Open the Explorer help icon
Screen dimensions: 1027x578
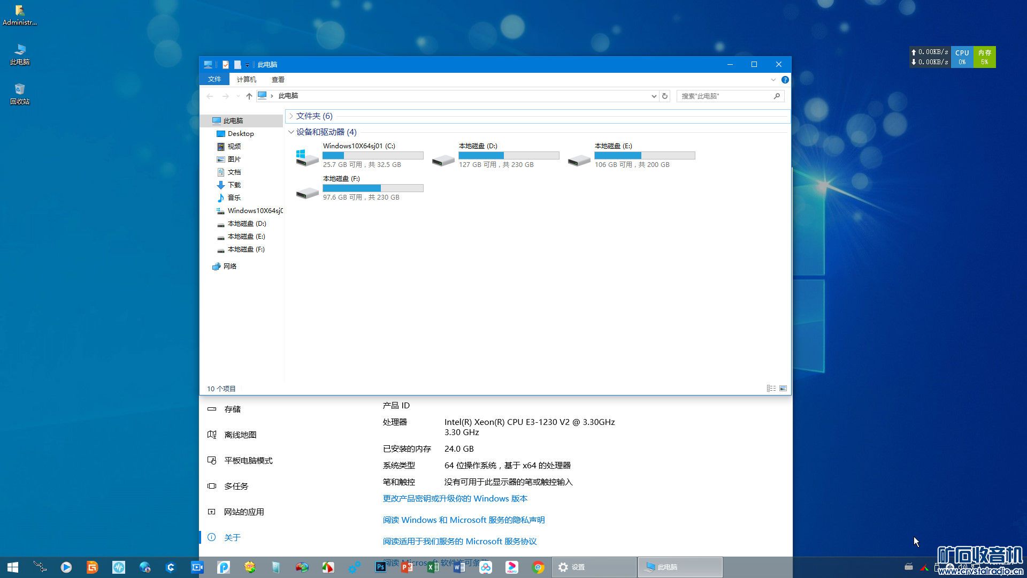pos(785,80)
